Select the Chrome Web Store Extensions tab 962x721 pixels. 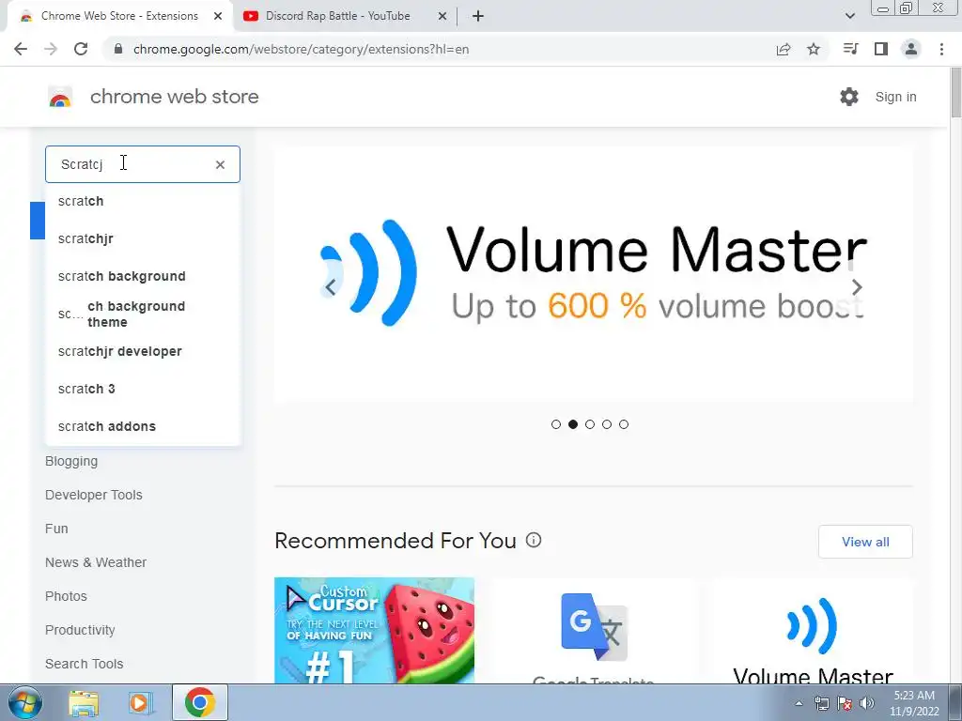click(x=119, y=16)
